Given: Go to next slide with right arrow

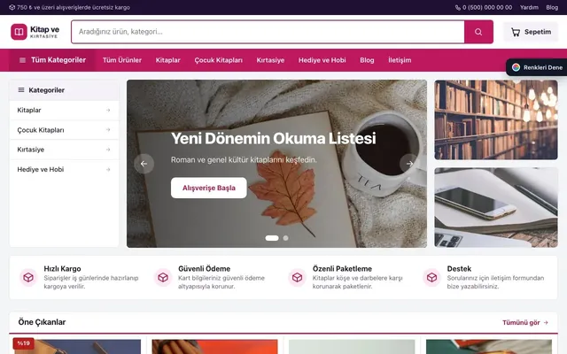Looking at the screenshot, I should [x=409, y=164].
